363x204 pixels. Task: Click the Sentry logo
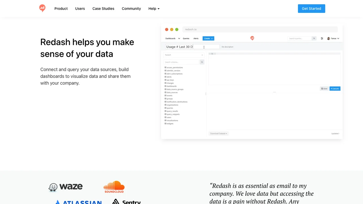126,201
